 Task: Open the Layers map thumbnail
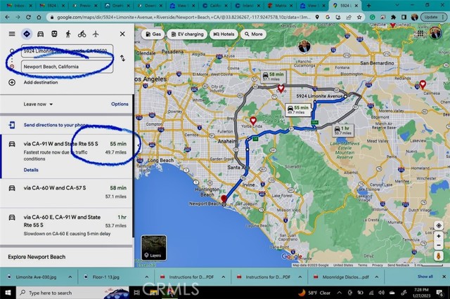point(153,248)
